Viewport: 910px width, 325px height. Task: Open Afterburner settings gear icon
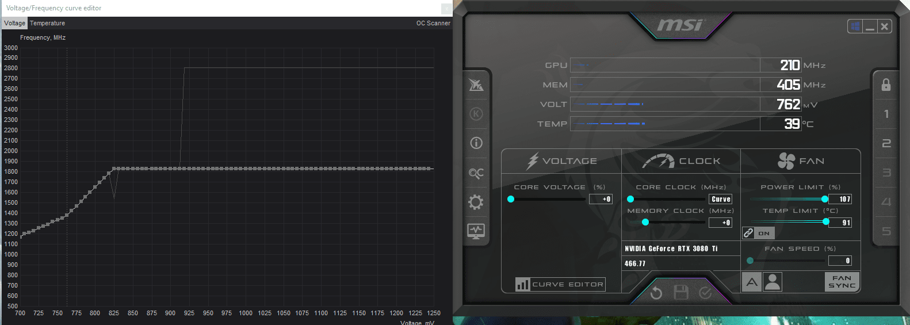click(x=476, y=202)
